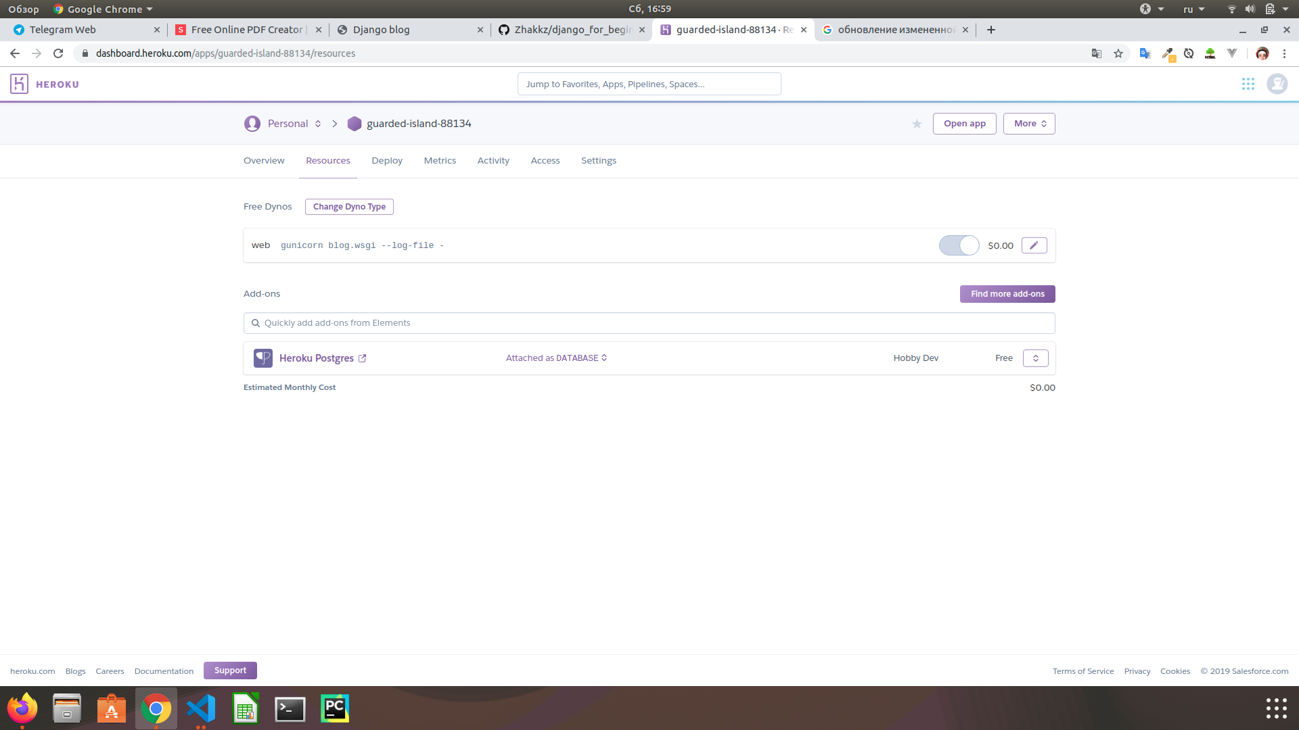Viewport: 1299px width, 730px height.
Task: Click the Personal team avatar icon
Action: click(x=252, y=124)
